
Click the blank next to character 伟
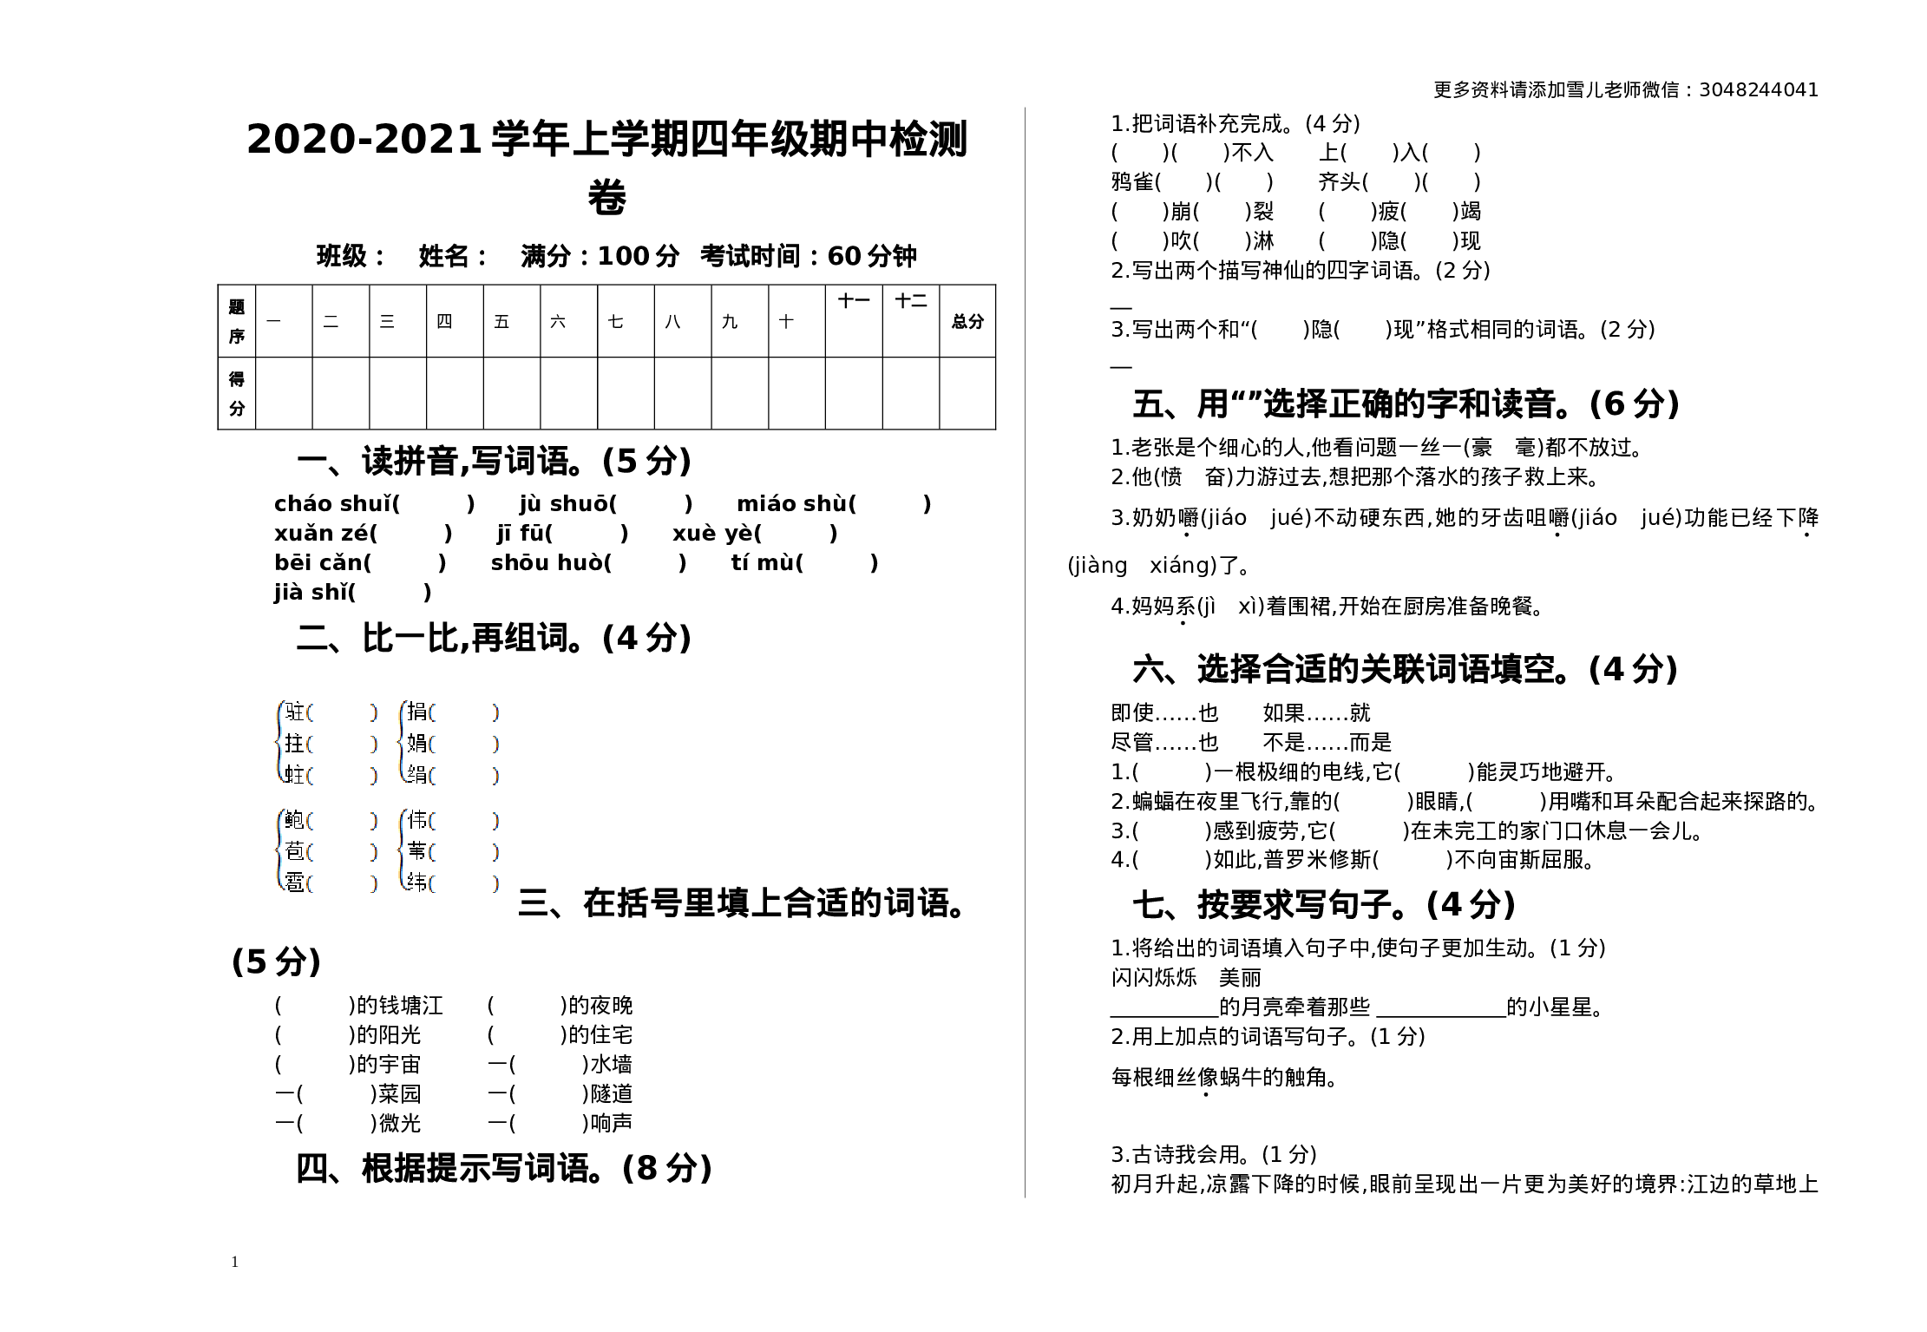465,820
